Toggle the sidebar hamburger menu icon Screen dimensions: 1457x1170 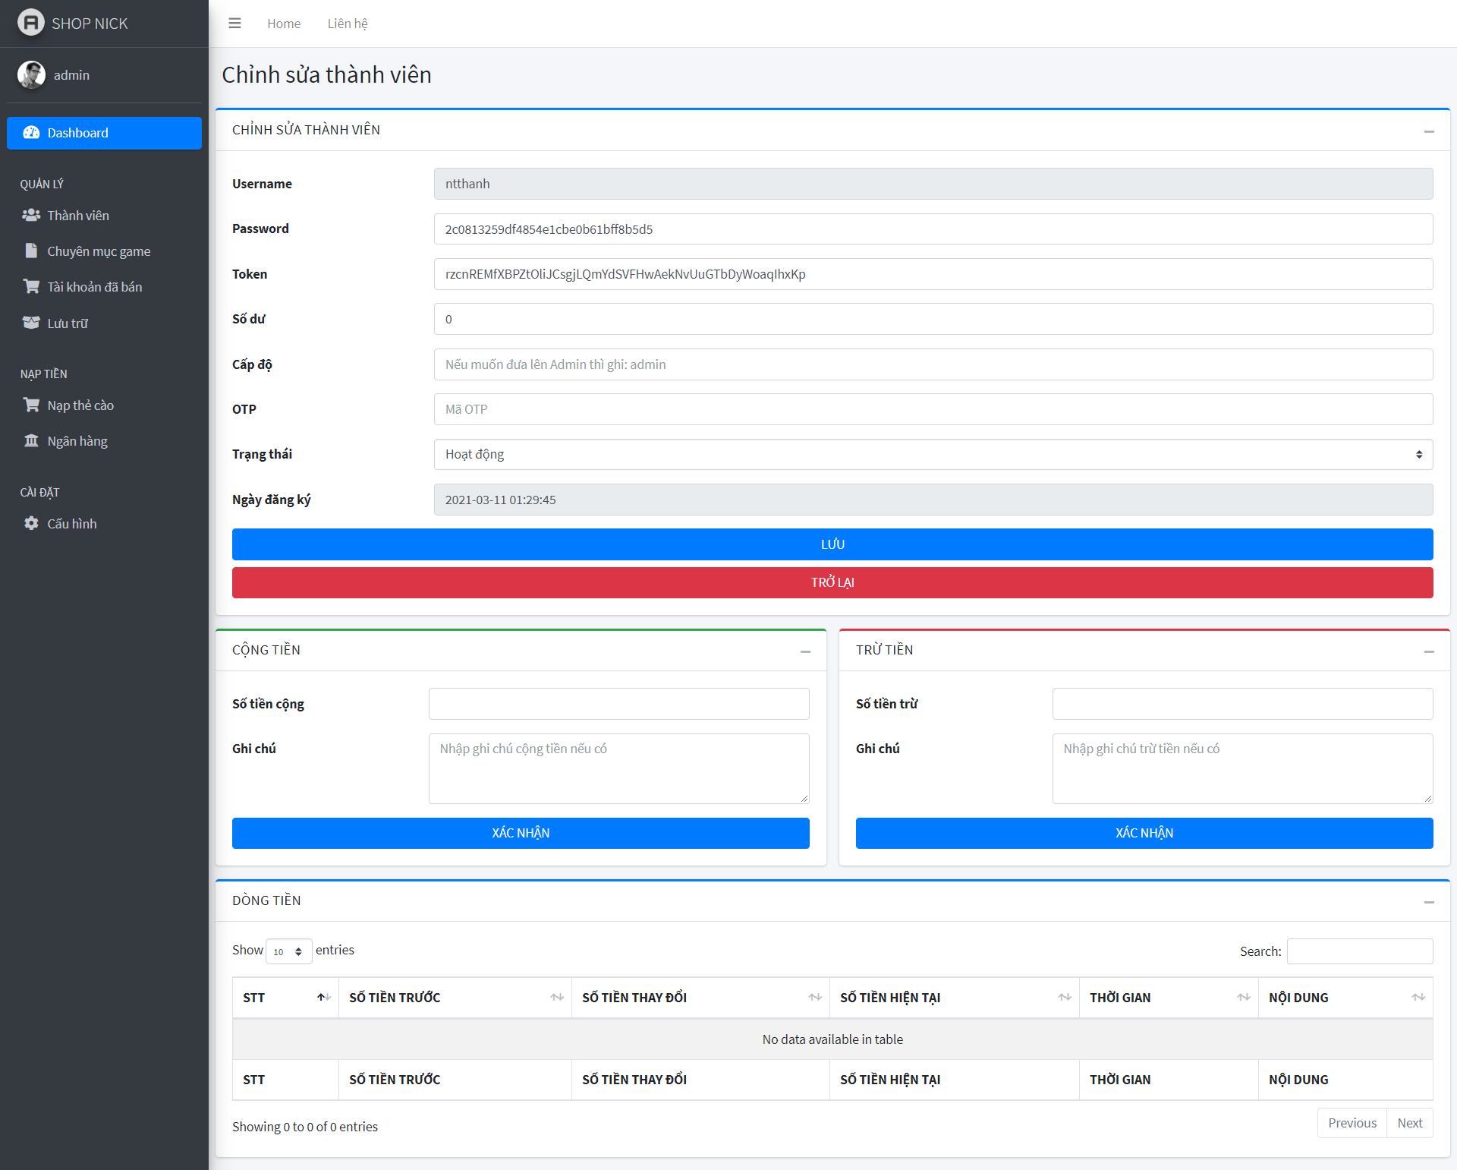pos(234,24)
